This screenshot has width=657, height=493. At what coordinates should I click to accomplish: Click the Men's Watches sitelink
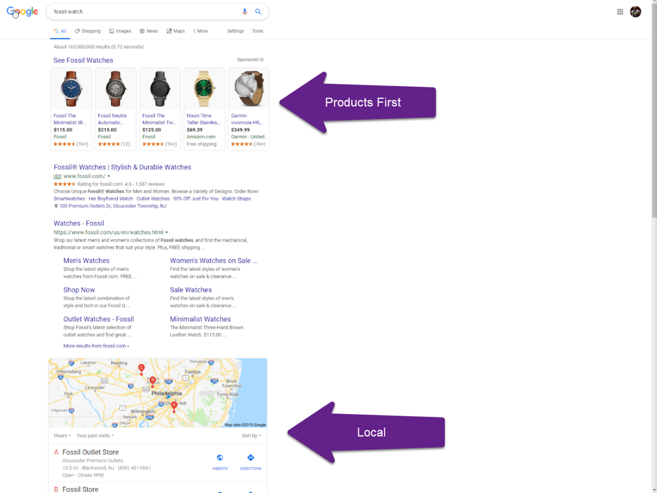pos(86,261)
